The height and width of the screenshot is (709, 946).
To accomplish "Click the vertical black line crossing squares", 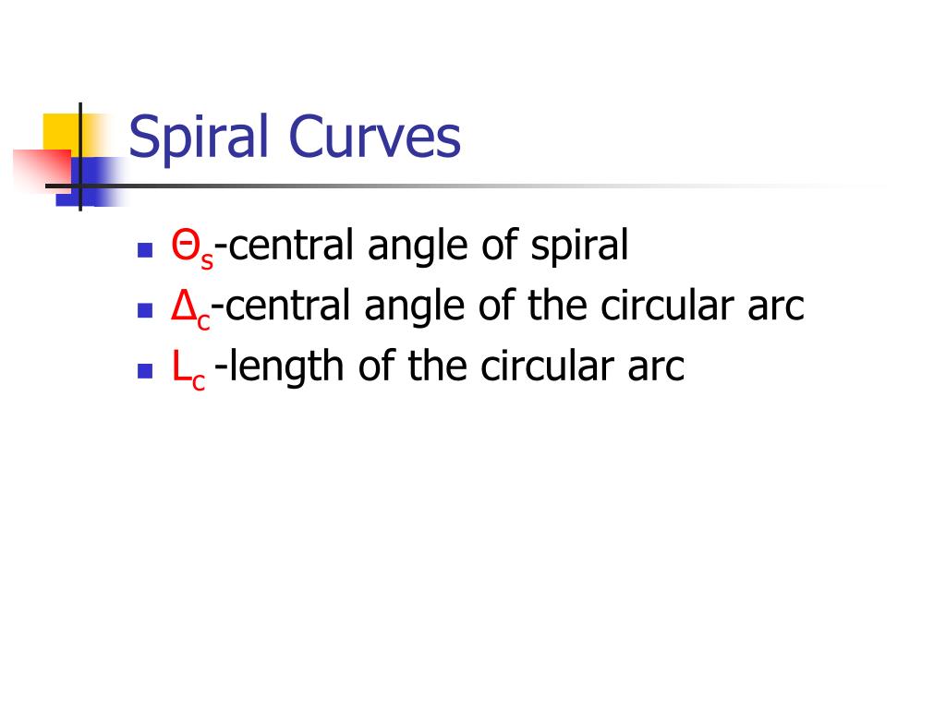I will pyautogui.click(x=80, y=157).
